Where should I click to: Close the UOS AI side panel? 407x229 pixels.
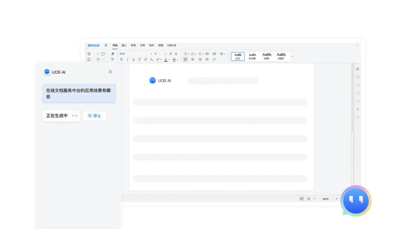[x=110, y=72]
